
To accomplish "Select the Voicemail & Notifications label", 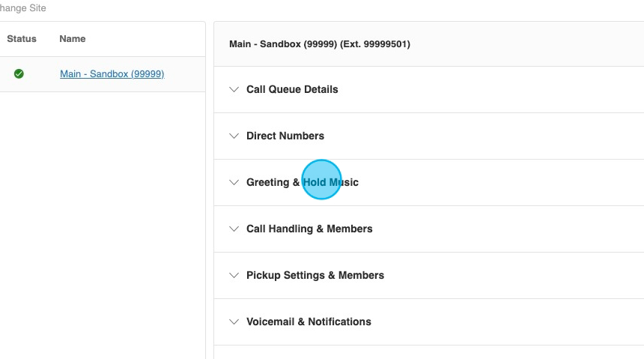I will click(x=309, y=322).
